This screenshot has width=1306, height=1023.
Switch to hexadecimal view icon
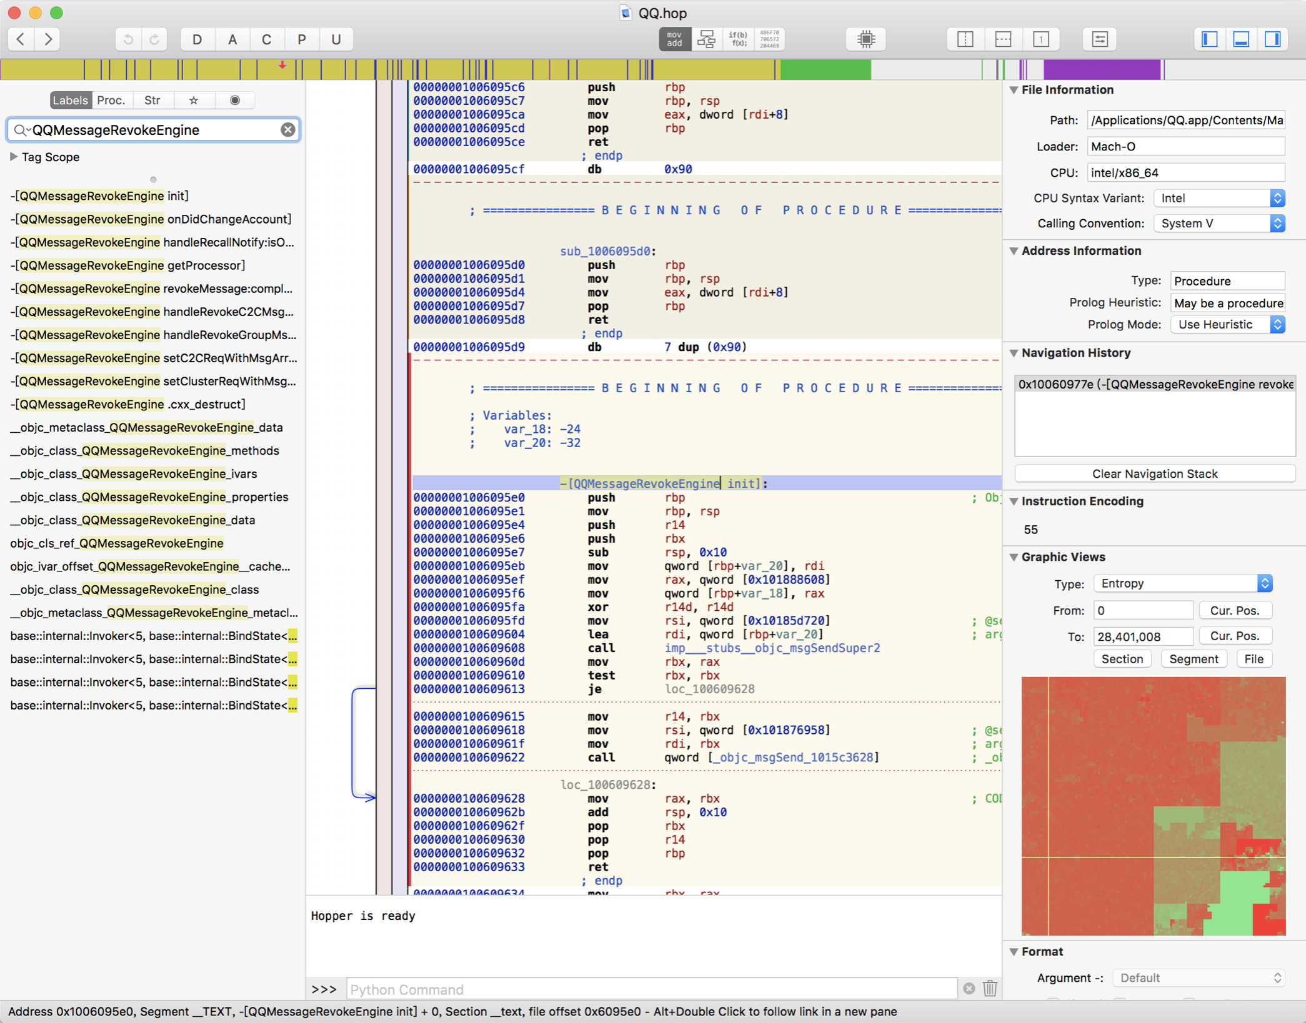pos(769,39)
